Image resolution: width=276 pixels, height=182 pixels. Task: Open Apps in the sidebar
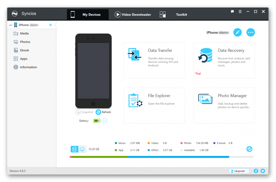(23, 59)
